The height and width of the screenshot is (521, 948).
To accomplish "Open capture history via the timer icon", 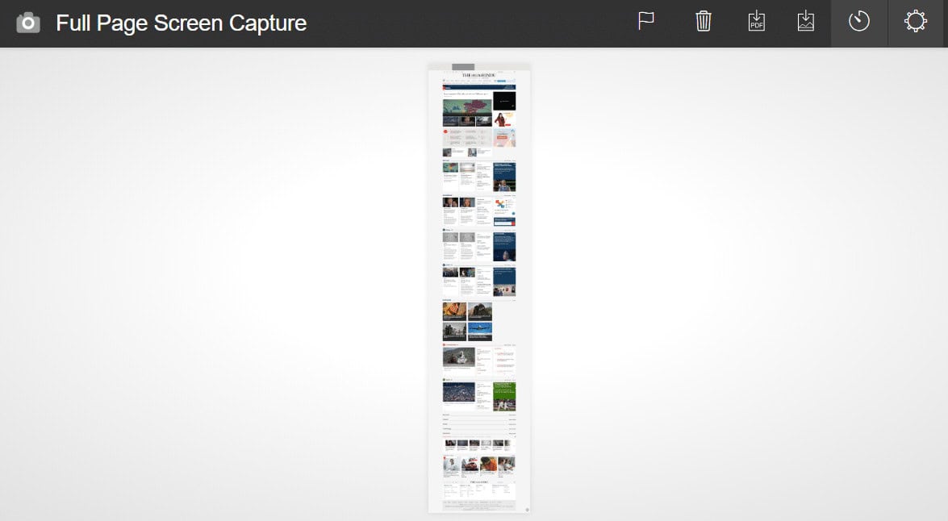I will (858, 23).
